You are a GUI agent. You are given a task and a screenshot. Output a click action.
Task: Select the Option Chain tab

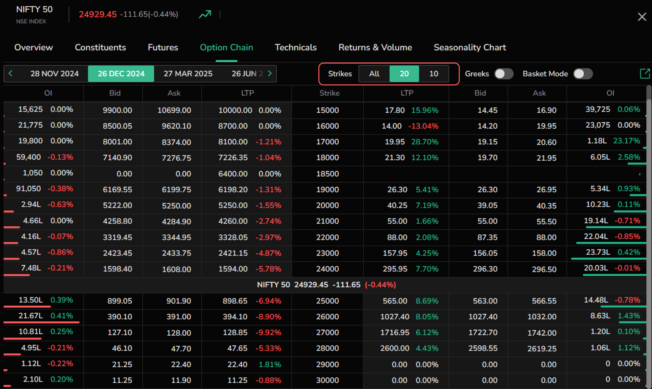(x=226, y=48)
